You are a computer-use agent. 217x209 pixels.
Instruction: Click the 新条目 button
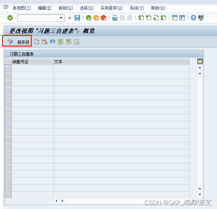pos(23,42)
